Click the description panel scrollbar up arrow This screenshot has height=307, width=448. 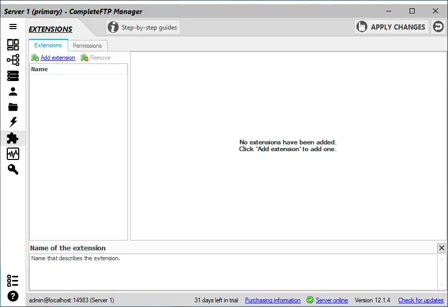tap(442, 259)
